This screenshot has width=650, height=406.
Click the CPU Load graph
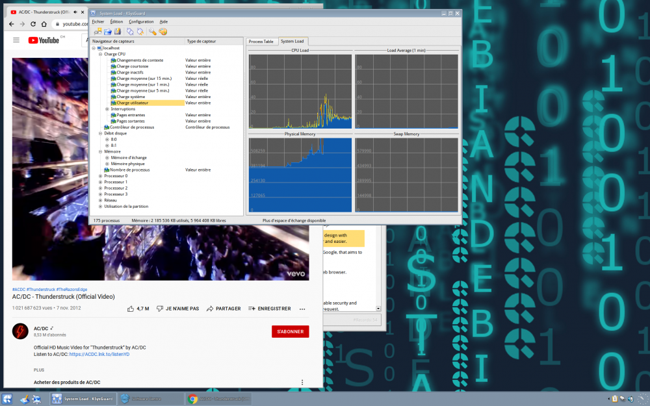(x=300, y=92)
